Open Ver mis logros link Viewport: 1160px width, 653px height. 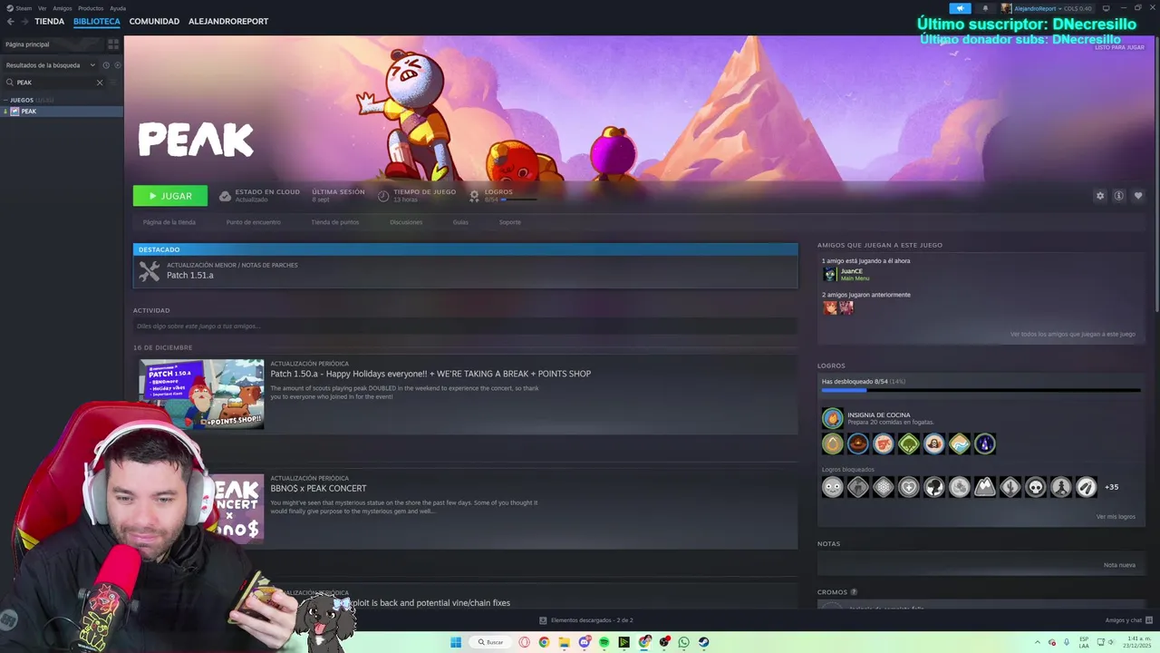1116,517
